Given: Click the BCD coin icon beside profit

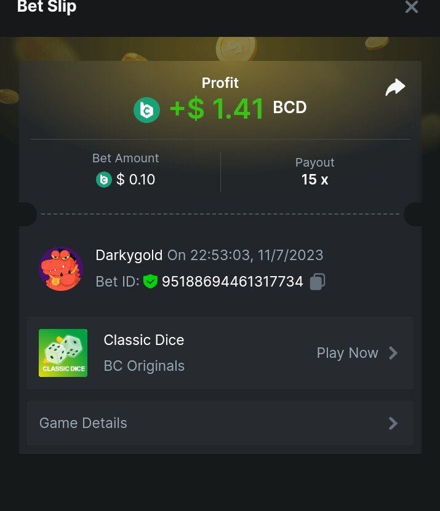Looking at the screenshot, I should (147, 110).
